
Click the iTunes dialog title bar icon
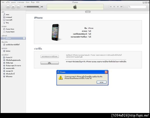click(x=58, y=72)
